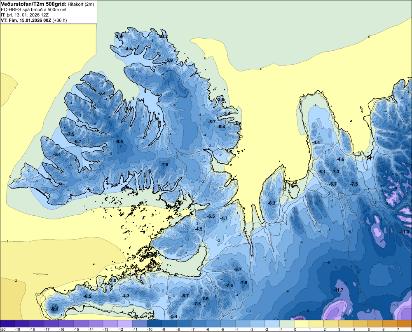Select the legend swatch starting at -7
Screen dimensions: 412x332
click(199, 324)
